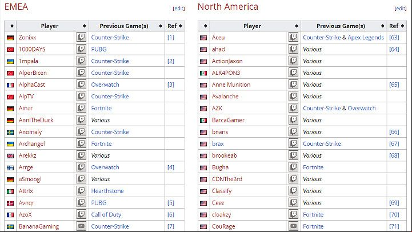Open Overwatch link in AZK row

[362, 108]
